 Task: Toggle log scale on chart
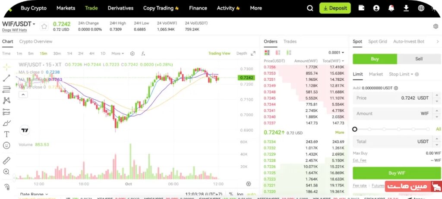(x=240, y=194)
